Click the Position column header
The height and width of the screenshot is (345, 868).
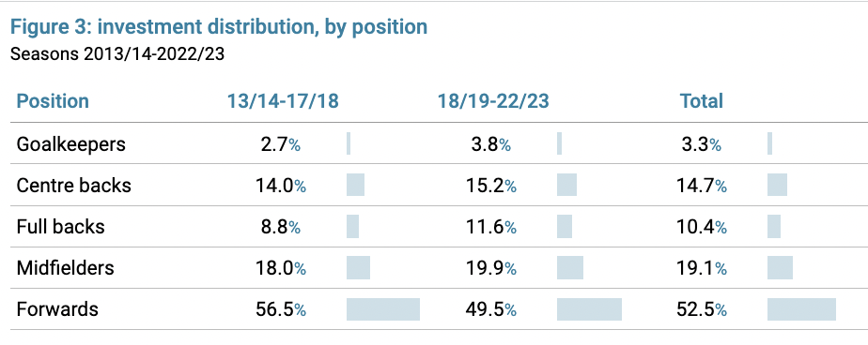click(x=53, y=102)
